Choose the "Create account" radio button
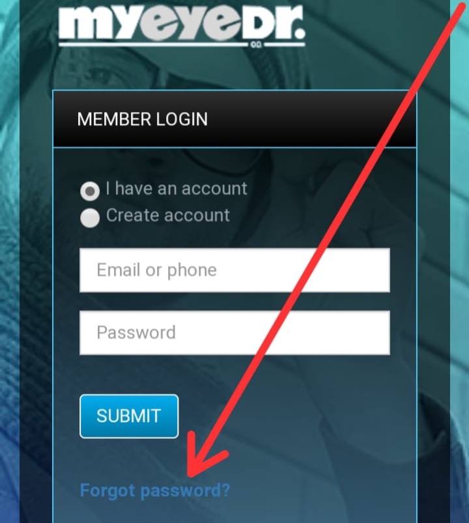This screenshot has width=469, height=523. pyautogui.click(x=90, y=218)
